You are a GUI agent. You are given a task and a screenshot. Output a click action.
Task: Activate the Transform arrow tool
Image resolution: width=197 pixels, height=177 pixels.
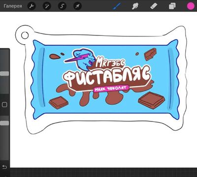pyautogui.click(x=77, y=6)
